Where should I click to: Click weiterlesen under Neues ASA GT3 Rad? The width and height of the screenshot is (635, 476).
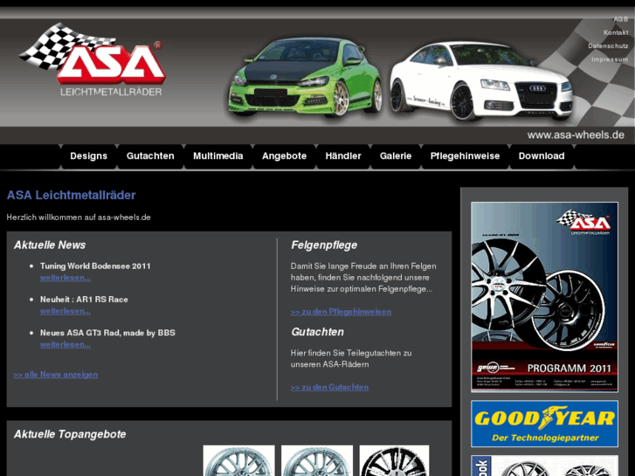point(66,344)
